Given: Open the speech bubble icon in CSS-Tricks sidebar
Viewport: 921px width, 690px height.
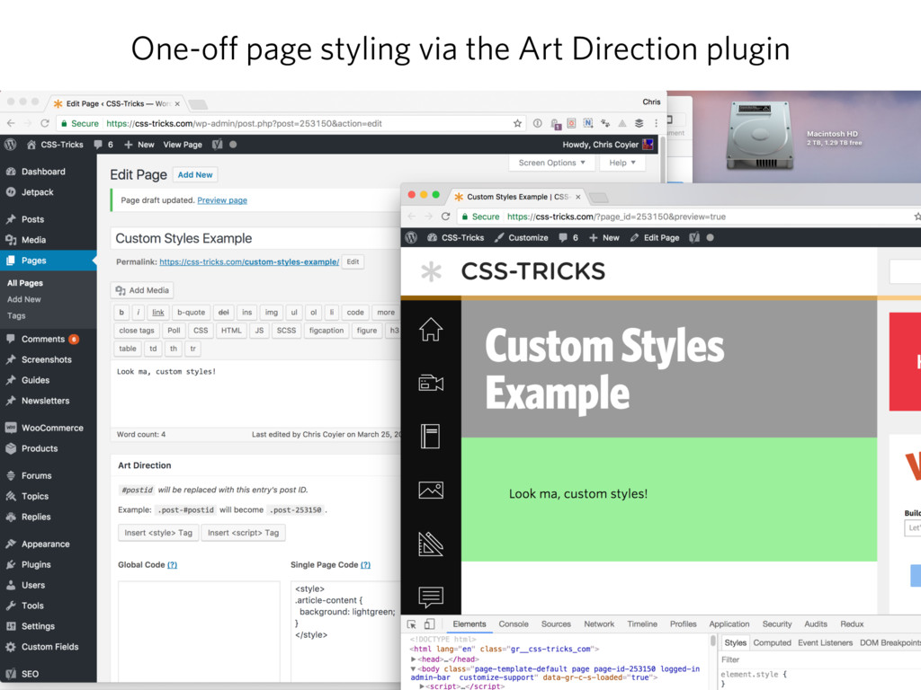Looking at the screenshot, I should pos(431,597).
